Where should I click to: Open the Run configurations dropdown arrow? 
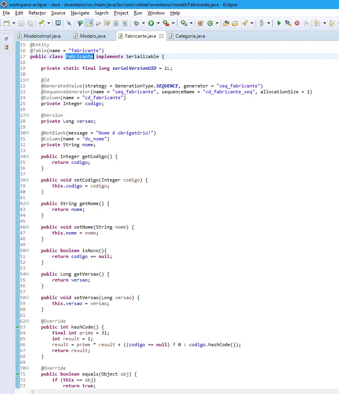click(x=157, y=24)
